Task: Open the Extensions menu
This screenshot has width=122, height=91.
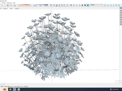Action: pyautogui.click(x=9, y=3)
